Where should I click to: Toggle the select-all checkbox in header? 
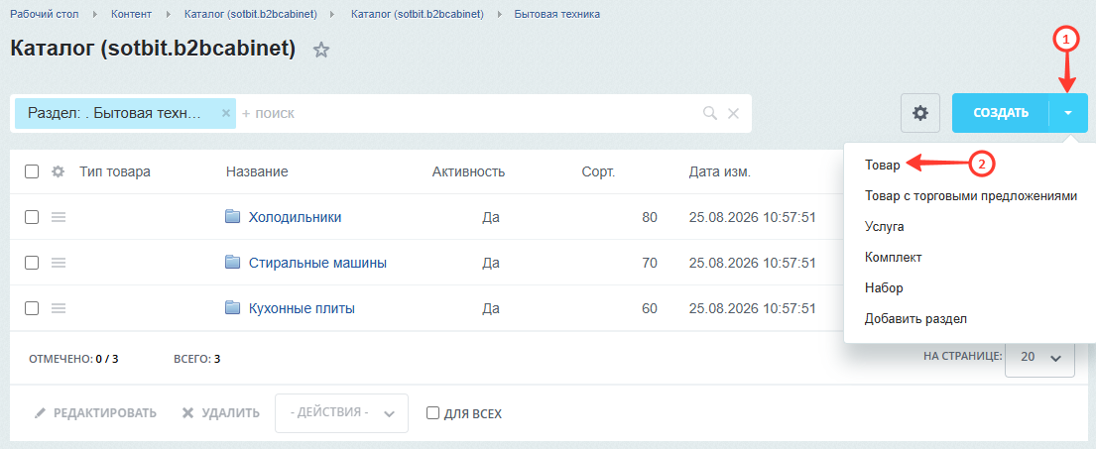[x=32, y=171]
